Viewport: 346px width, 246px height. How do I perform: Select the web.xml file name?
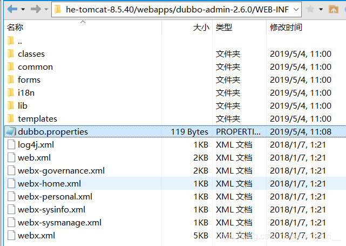click(34, 157)
